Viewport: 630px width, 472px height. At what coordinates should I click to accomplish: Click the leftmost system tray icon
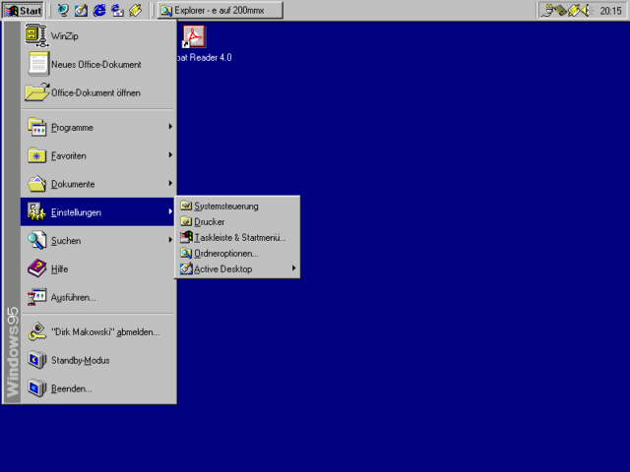(x=547, y=11)
